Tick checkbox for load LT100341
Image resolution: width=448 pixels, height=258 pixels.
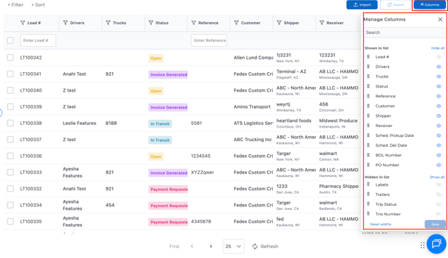click(10, 74)
